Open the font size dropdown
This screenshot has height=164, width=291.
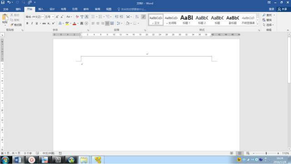point(53,17)
